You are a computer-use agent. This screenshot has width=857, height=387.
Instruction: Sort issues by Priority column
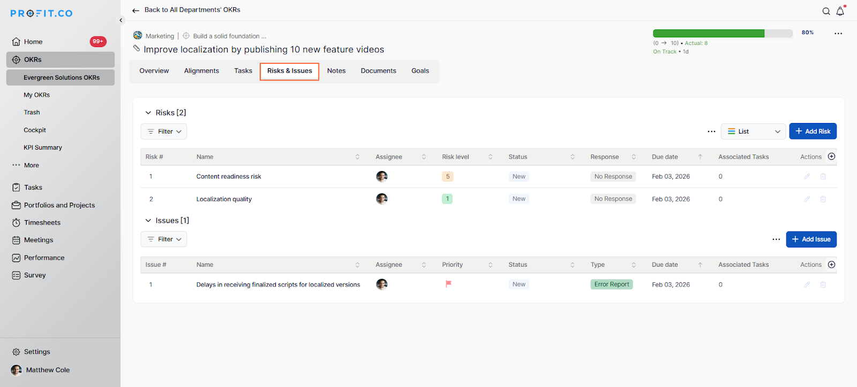490,265
